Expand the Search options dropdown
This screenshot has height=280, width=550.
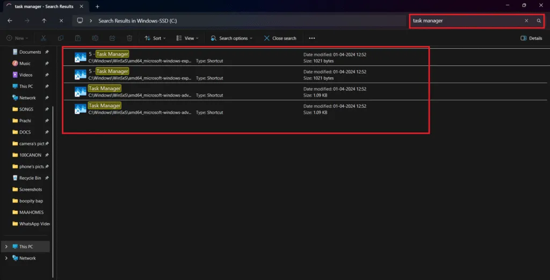coord(231,38)
